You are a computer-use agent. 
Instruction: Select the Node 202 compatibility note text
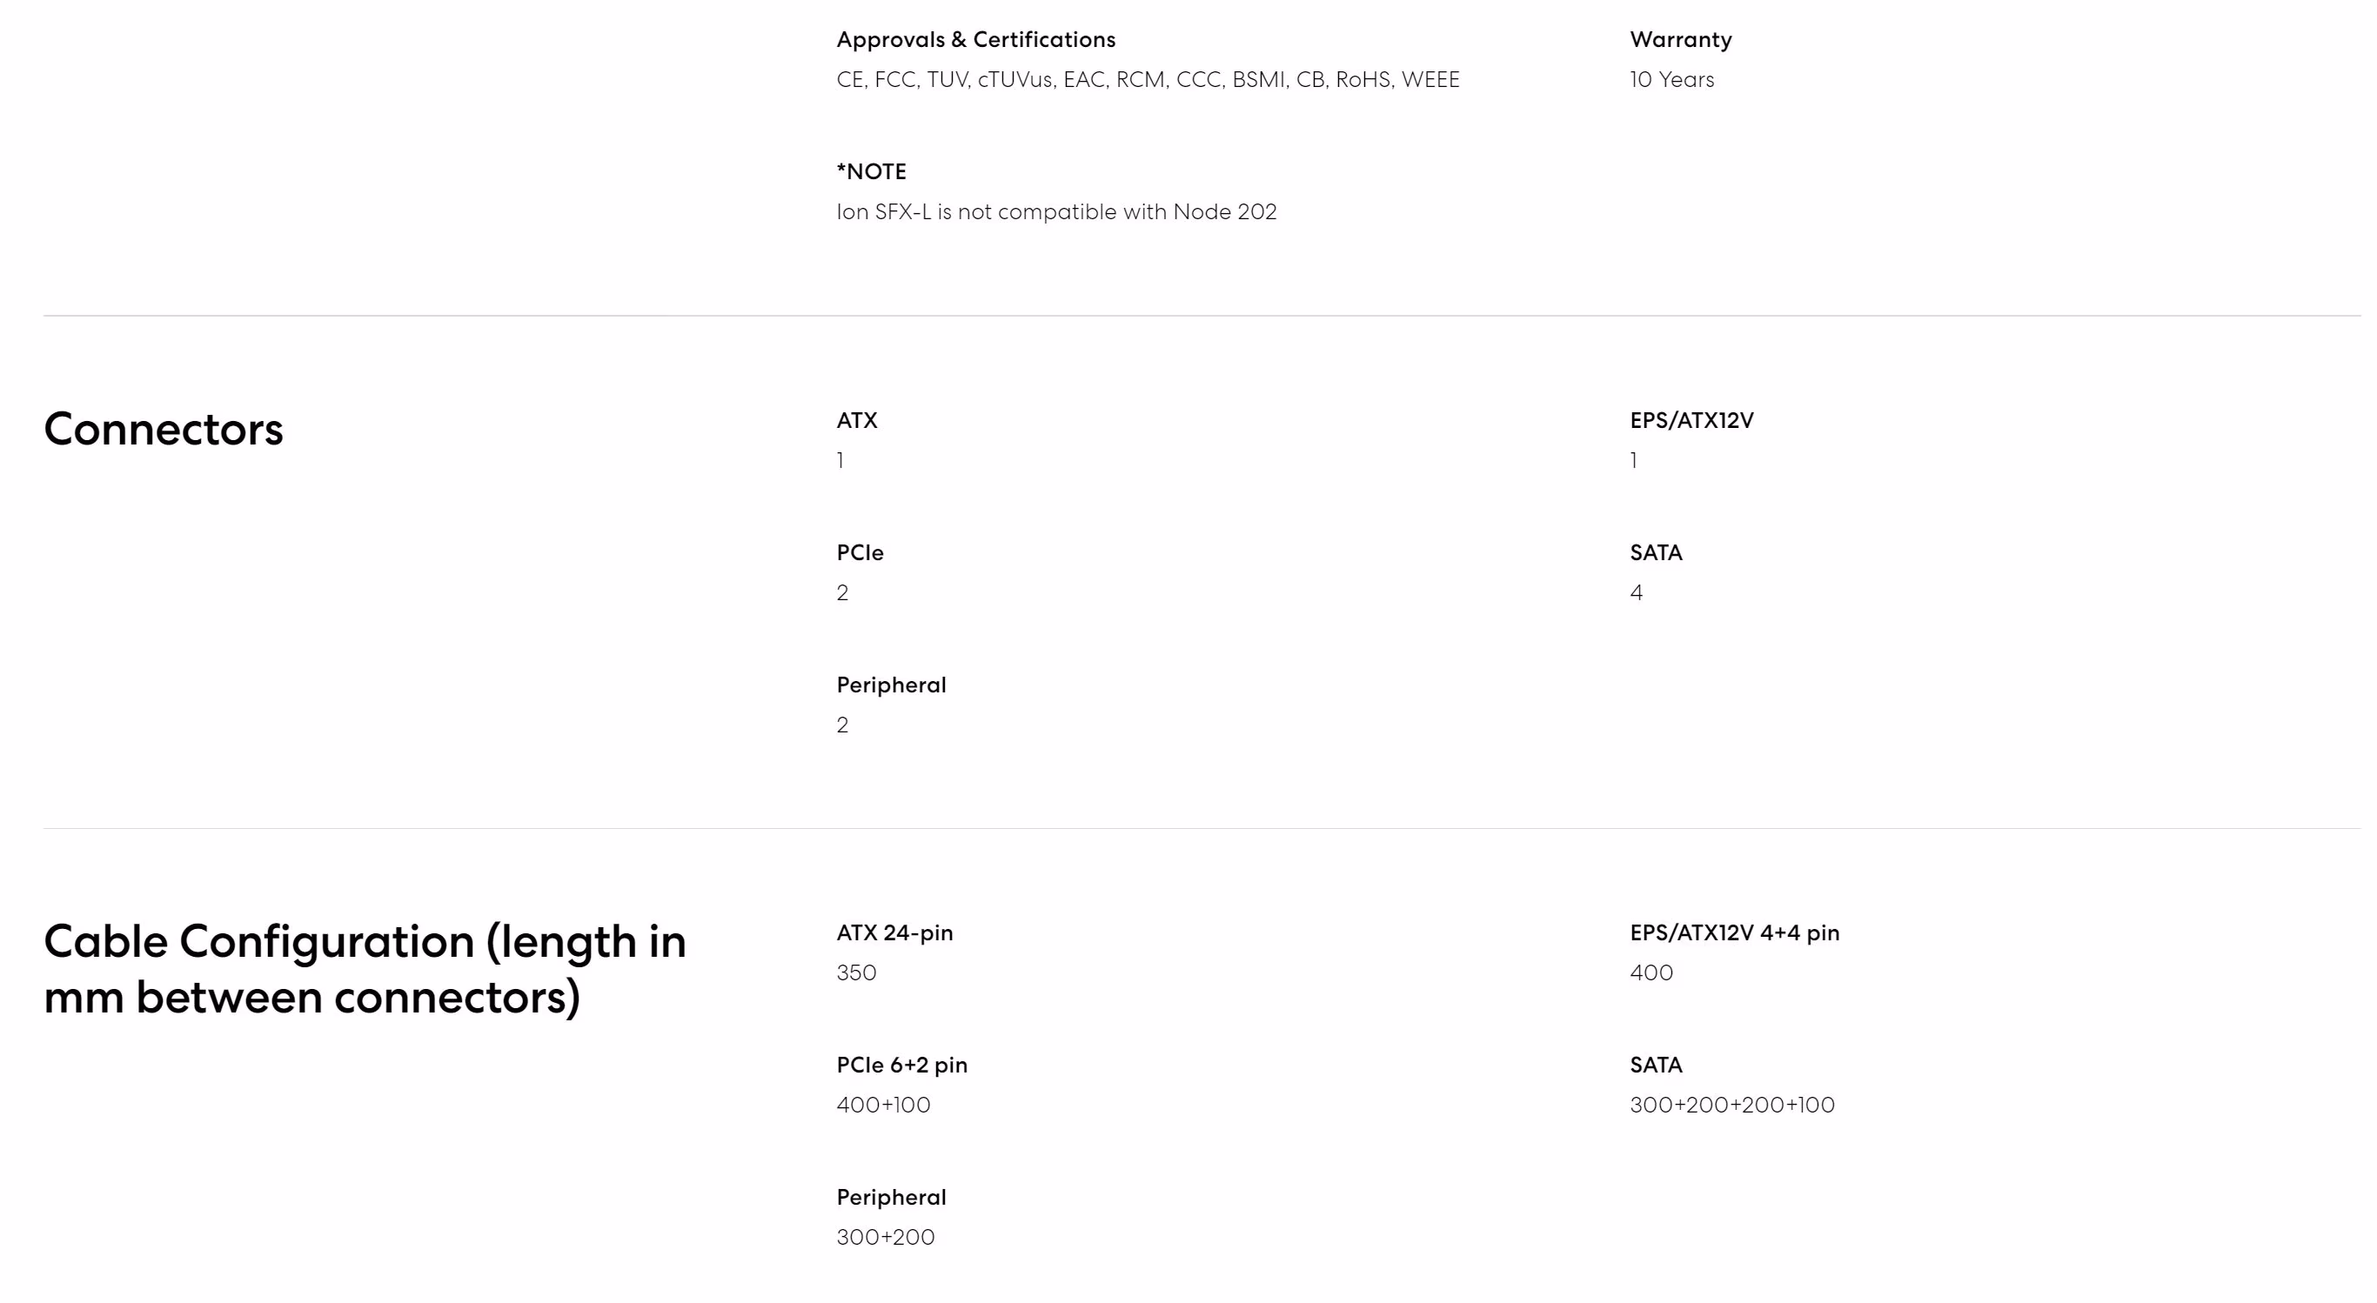[1056, 212]
